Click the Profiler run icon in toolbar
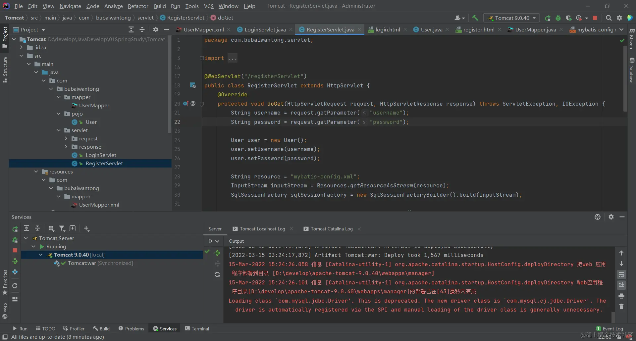Image resolution: width=636 pixels, height=341 pixels. click(x=579, y=18)
